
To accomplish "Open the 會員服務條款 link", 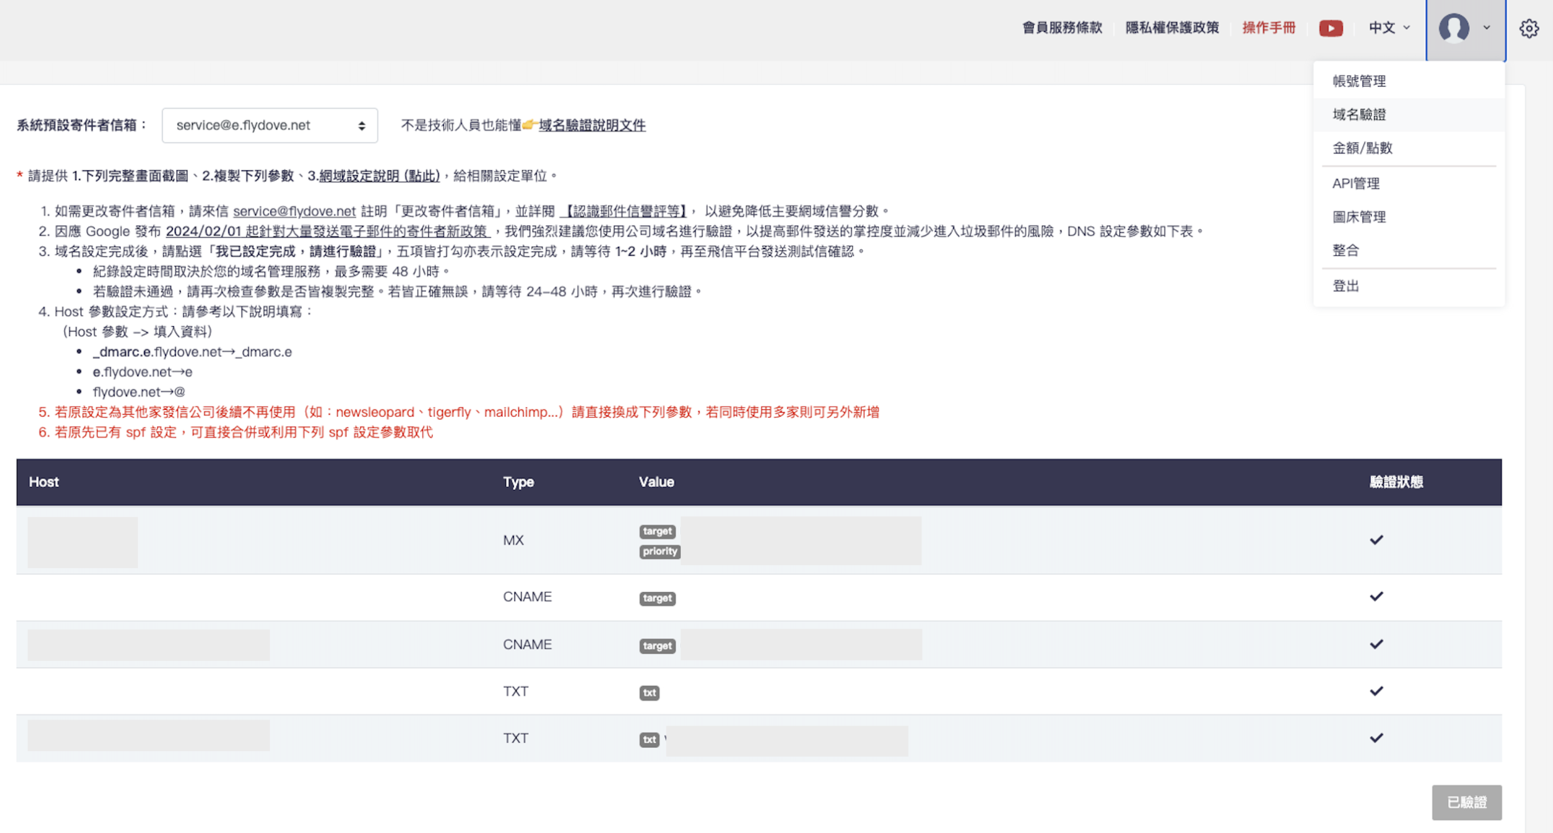I will point(1062,28).
